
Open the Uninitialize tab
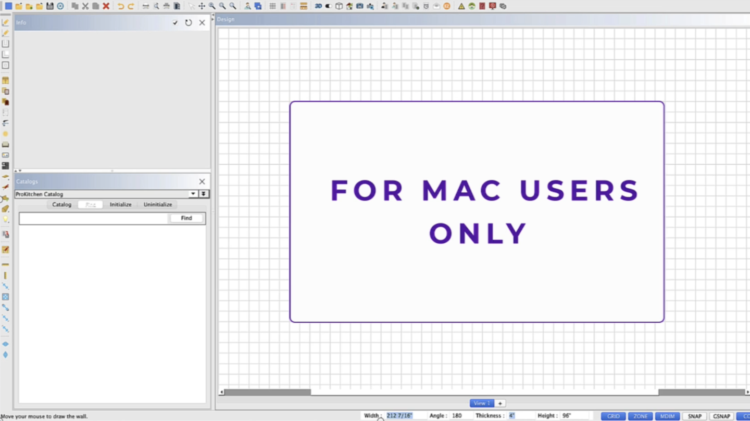[158, 205]
